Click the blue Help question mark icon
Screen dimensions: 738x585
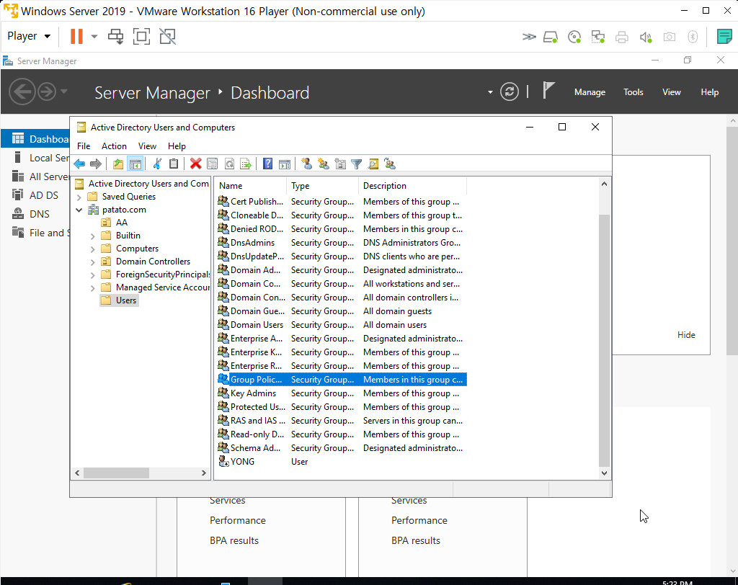pyautogui.click(x=268, y=164)
